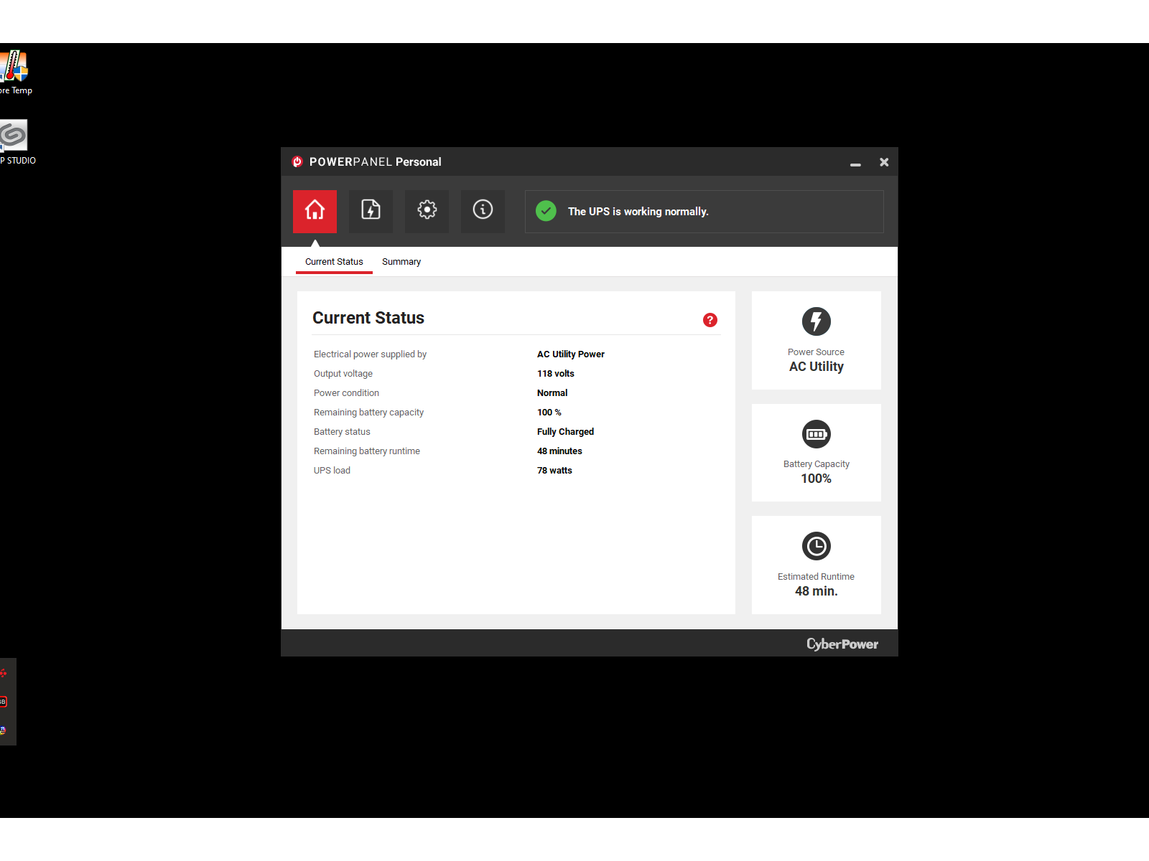This screenshot has width=1149, height=861.
Task: Open the energy report document icon
Action: pyautogui.click(x=371, y=211)
